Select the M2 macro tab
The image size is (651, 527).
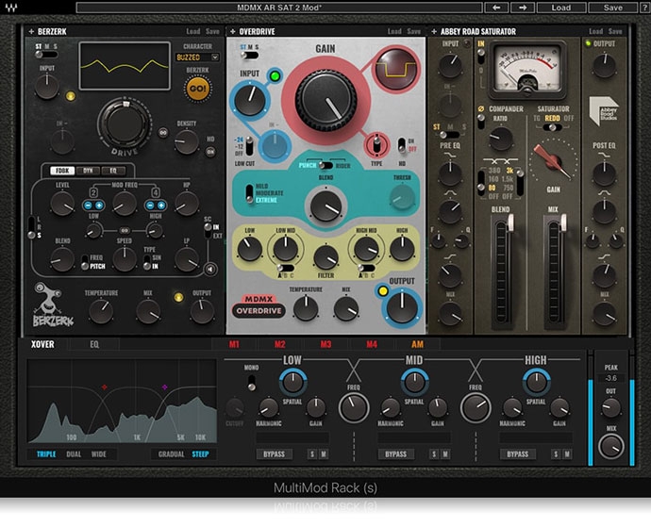tap(278, 344)
